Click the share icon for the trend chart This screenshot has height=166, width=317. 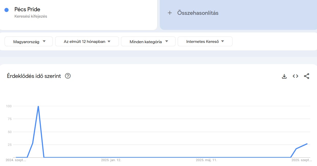307,76
